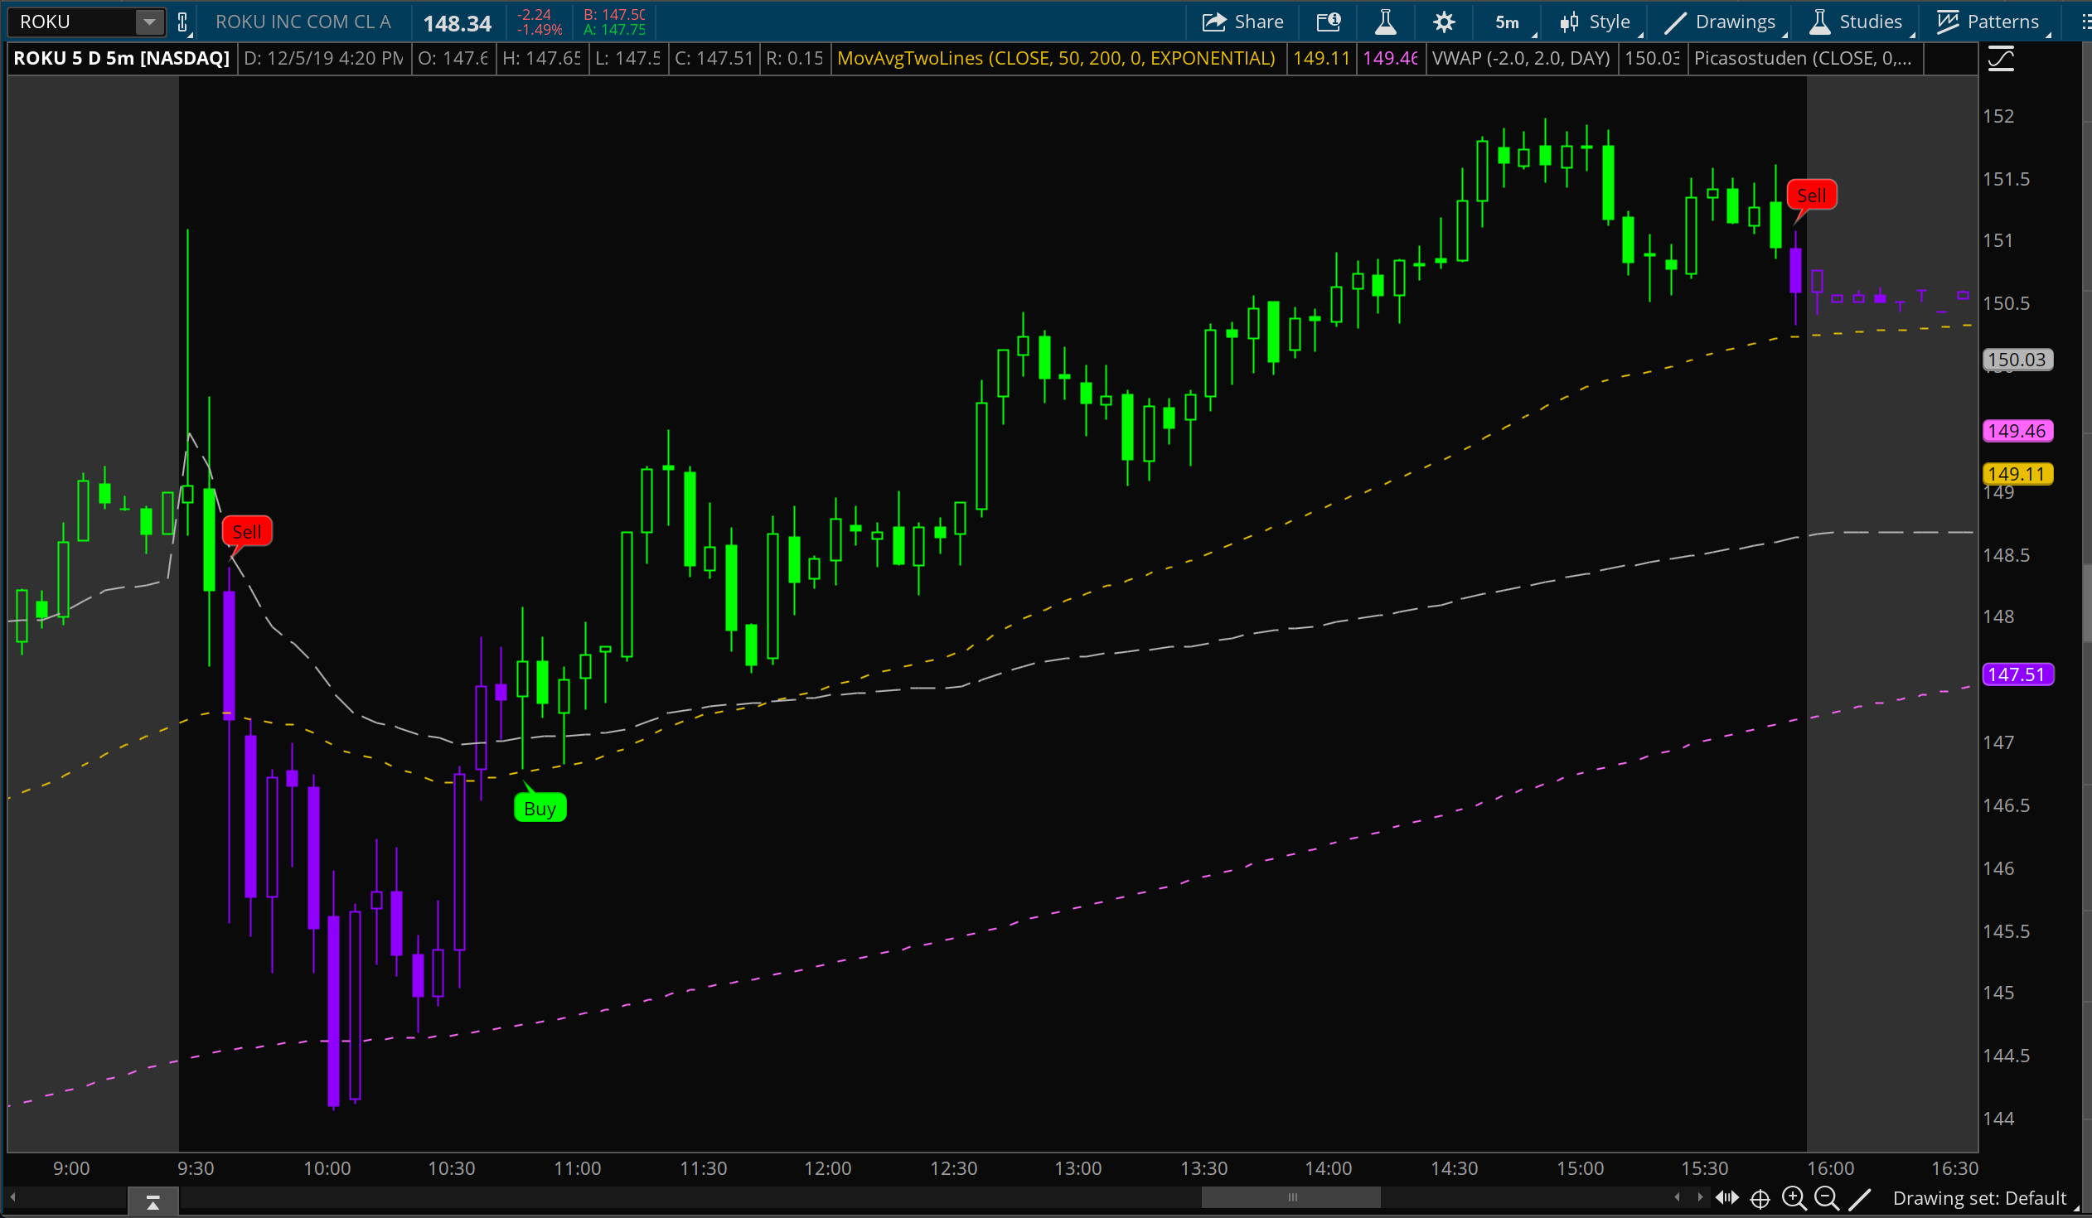The height and width of the screenshot is (1218, 2092).
Task: Click the flask Edit Studies icon
Action: 1386,22
